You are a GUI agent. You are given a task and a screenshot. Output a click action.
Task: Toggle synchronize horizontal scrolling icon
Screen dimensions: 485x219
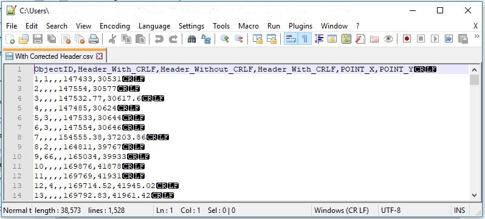272,39
